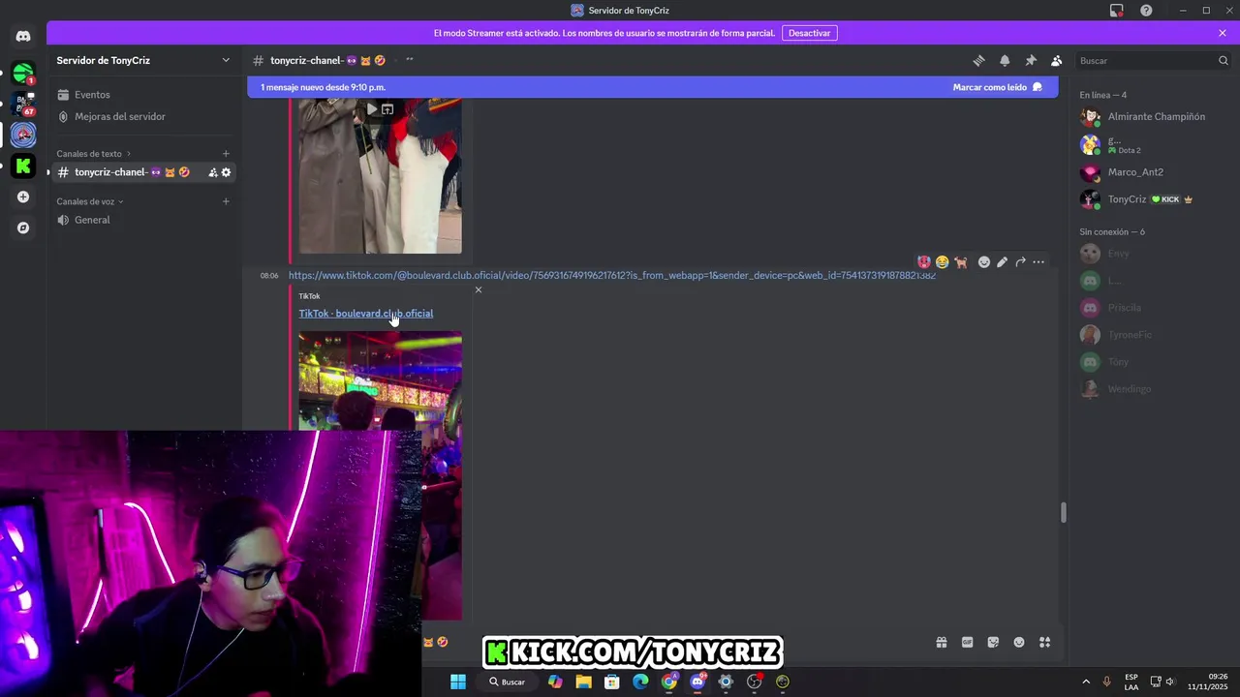Click Marcar como leído button
This screenshot has width=1240, height=697.
pyautogui.click(x=997, y=87)
